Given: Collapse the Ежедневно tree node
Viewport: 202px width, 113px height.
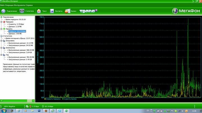Looking at the screenshot, I should pos(1,41).
